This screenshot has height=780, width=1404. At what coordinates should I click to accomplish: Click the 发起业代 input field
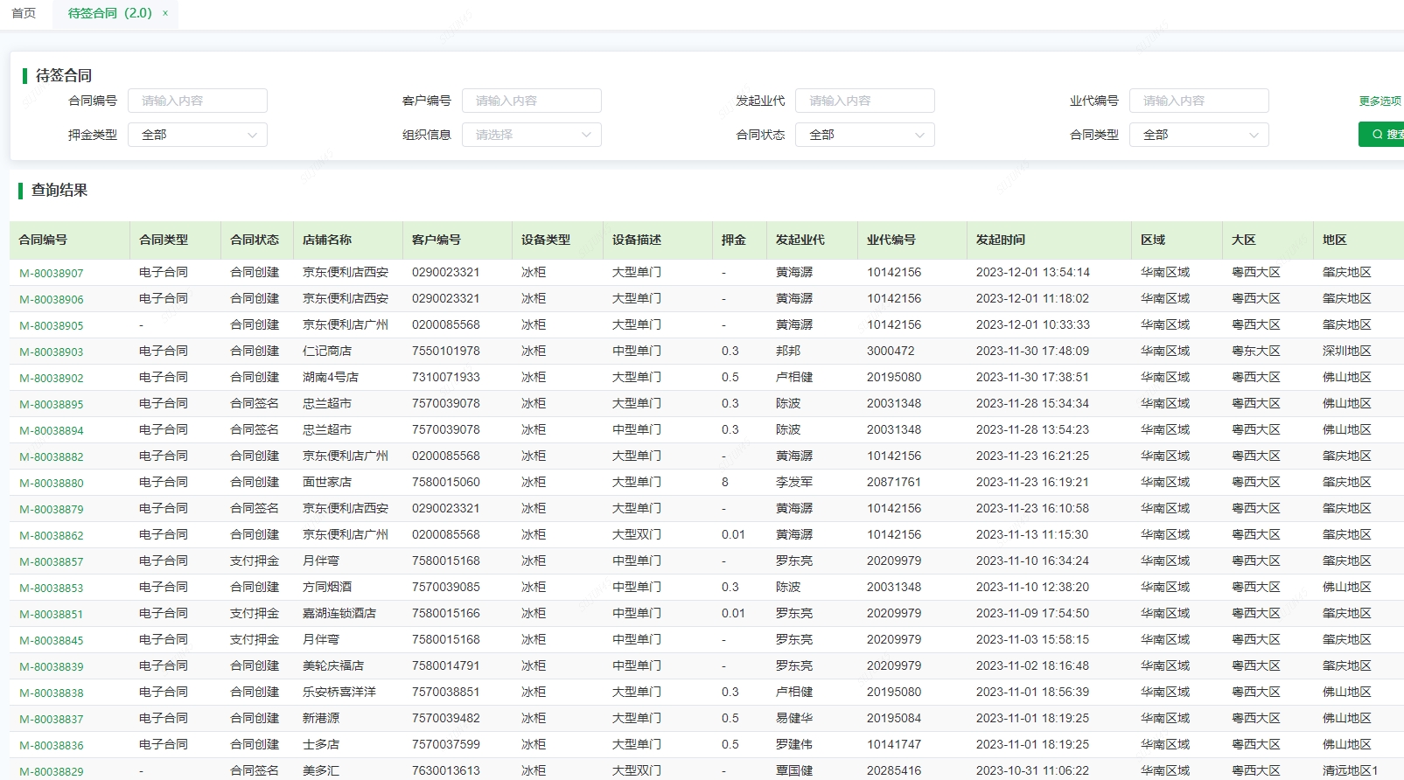click(x=865, y=101)
